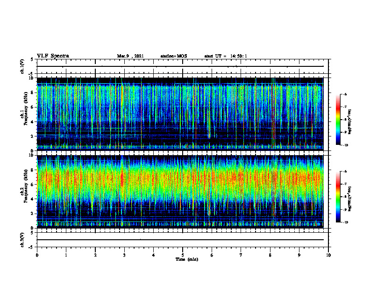Click the ch.2 PSD color bar

pyautogui.click(x=338, y=197)
